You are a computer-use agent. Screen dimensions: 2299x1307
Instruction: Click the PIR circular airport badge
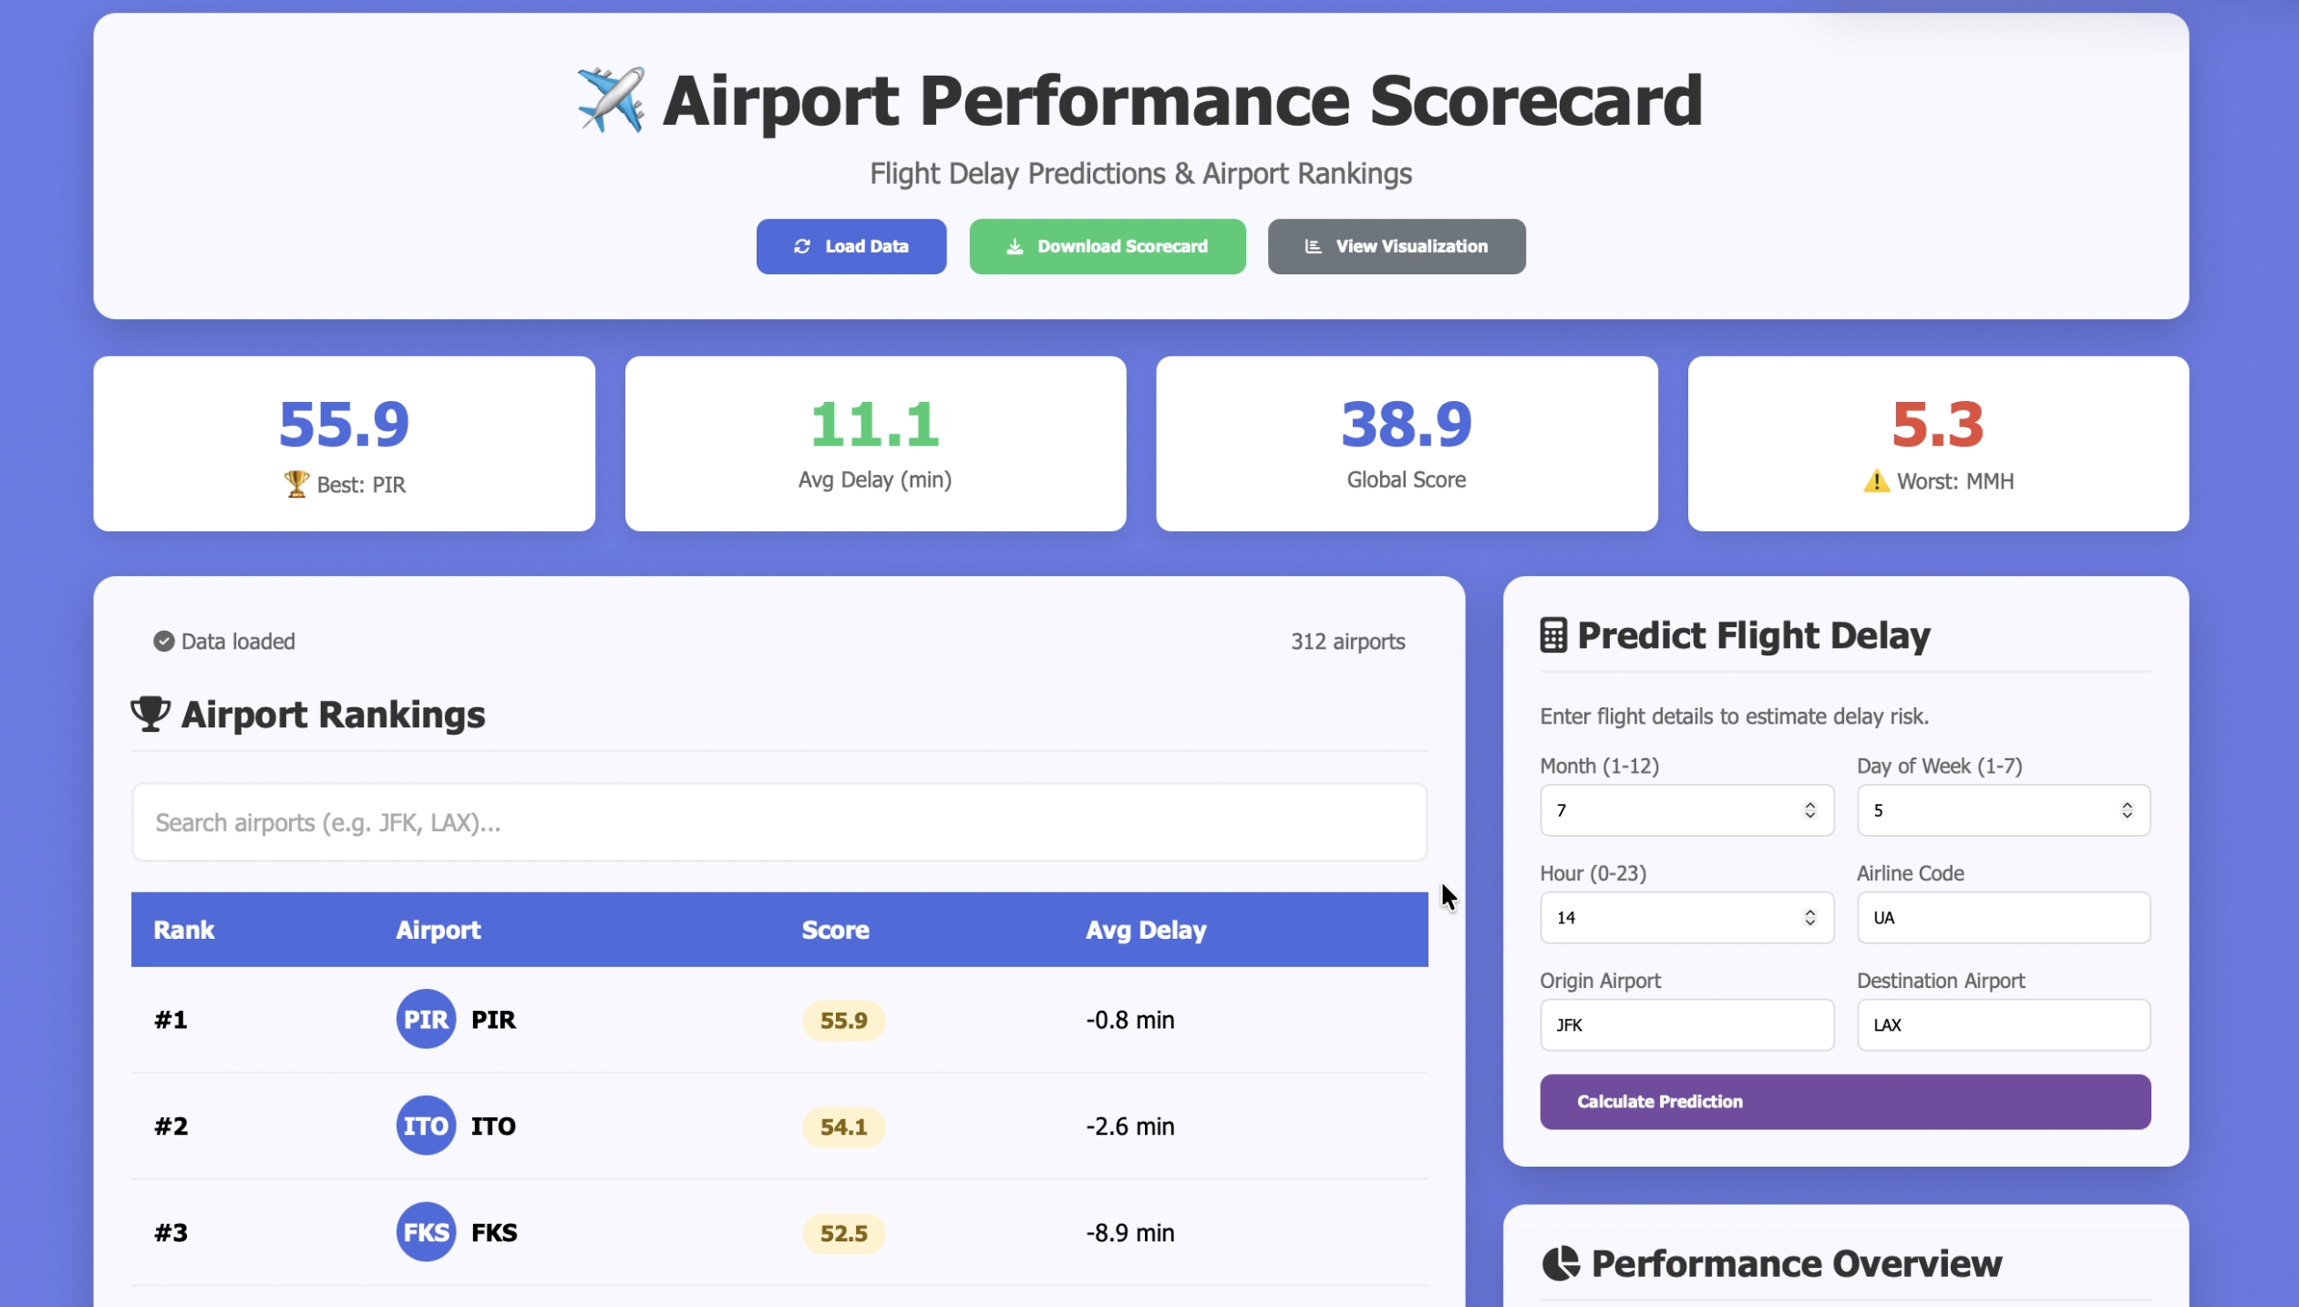pyautogui.click(x=426, y=1019)
